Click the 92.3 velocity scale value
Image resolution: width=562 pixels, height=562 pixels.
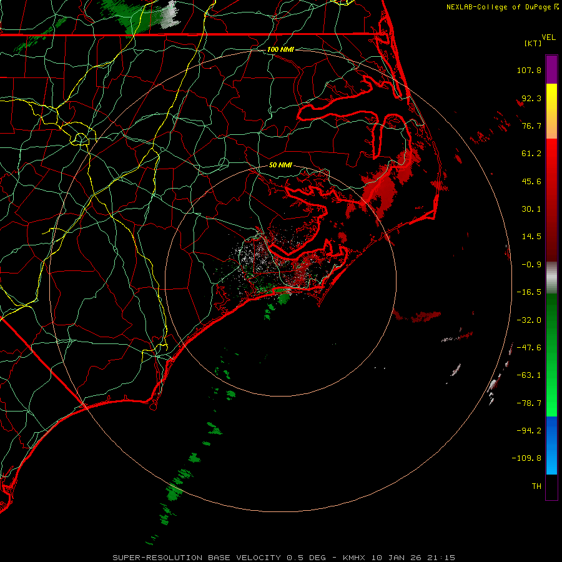click(x=531, y=98)
